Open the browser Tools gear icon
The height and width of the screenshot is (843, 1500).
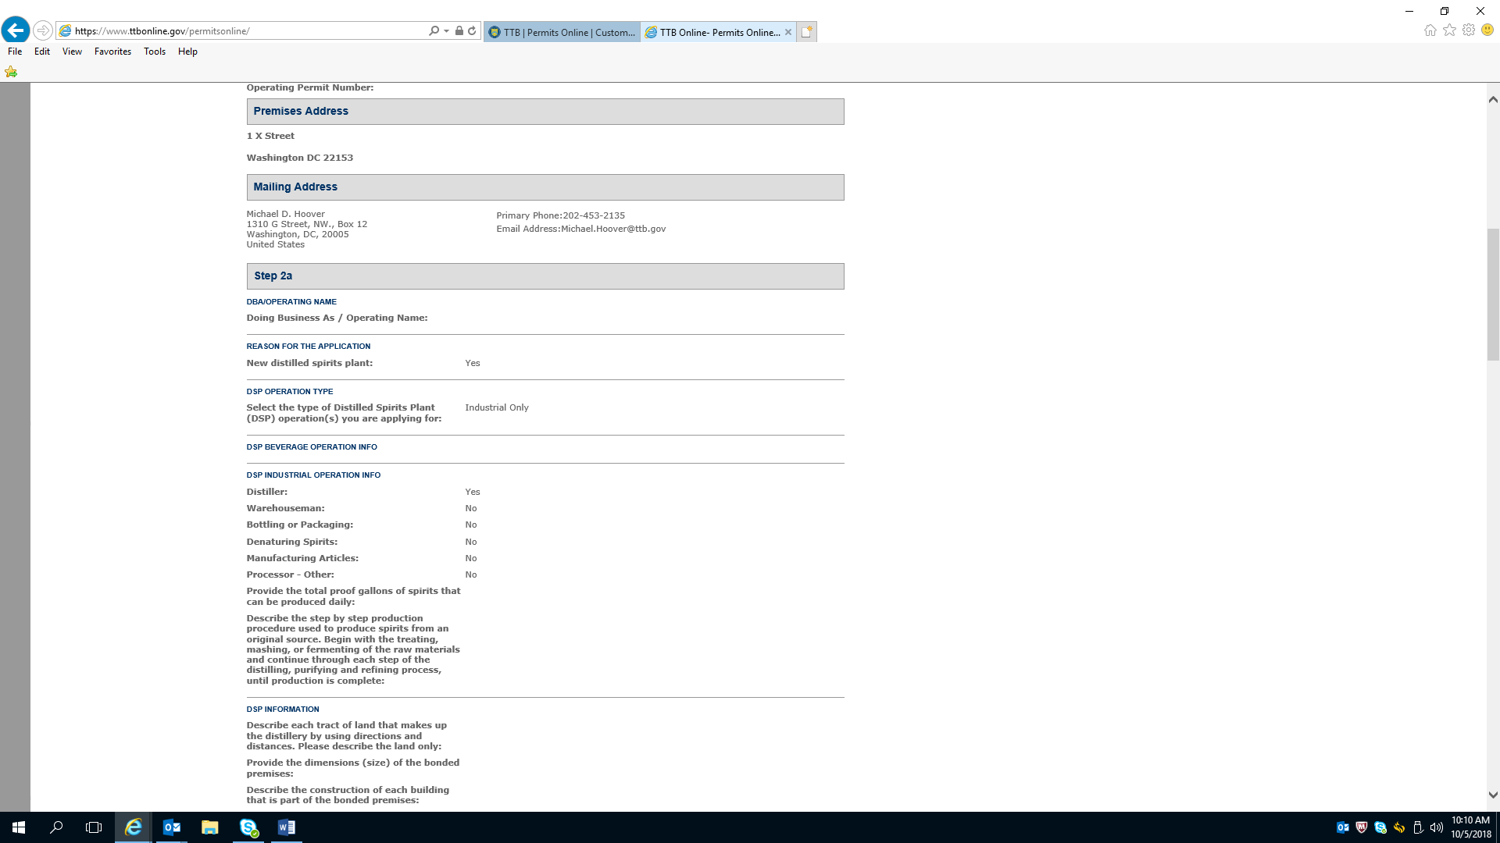(x=1469, y=30)
